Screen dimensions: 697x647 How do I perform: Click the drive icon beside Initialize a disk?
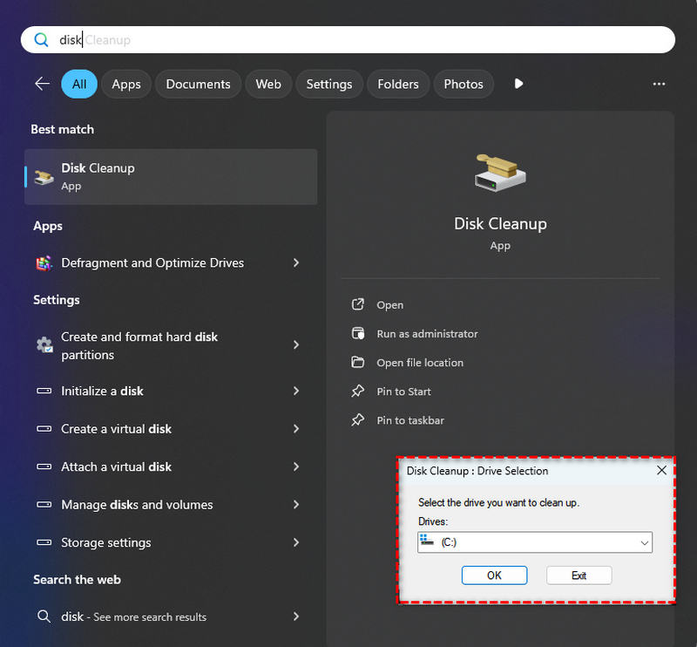(44, 391)
